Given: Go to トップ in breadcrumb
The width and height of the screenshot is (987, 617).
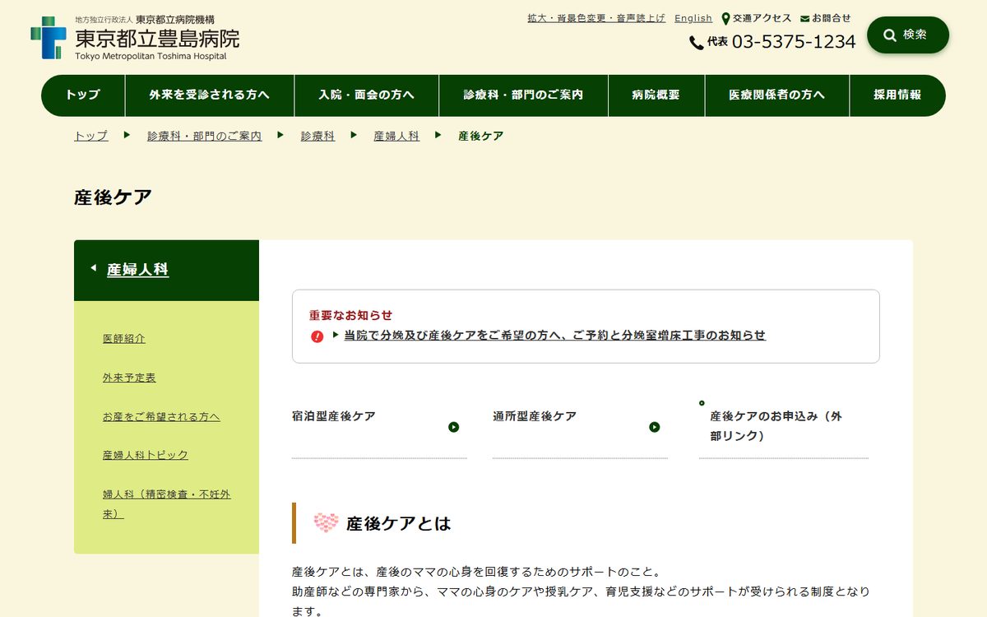Looking at the screenshot, I should [x=91, y=136].
